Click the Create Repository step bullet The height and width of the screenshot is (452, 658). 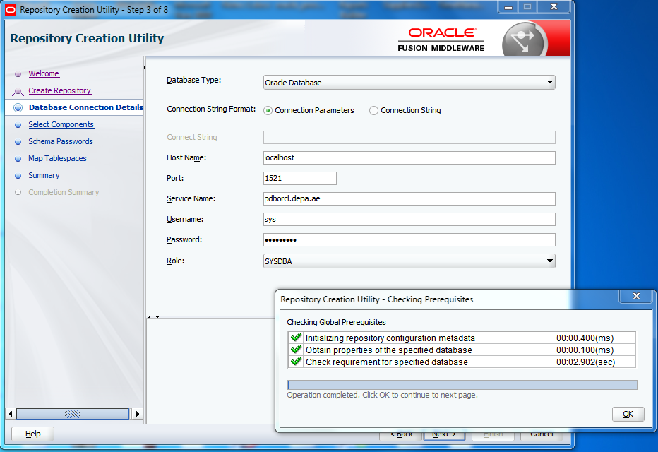click(18, 90)
